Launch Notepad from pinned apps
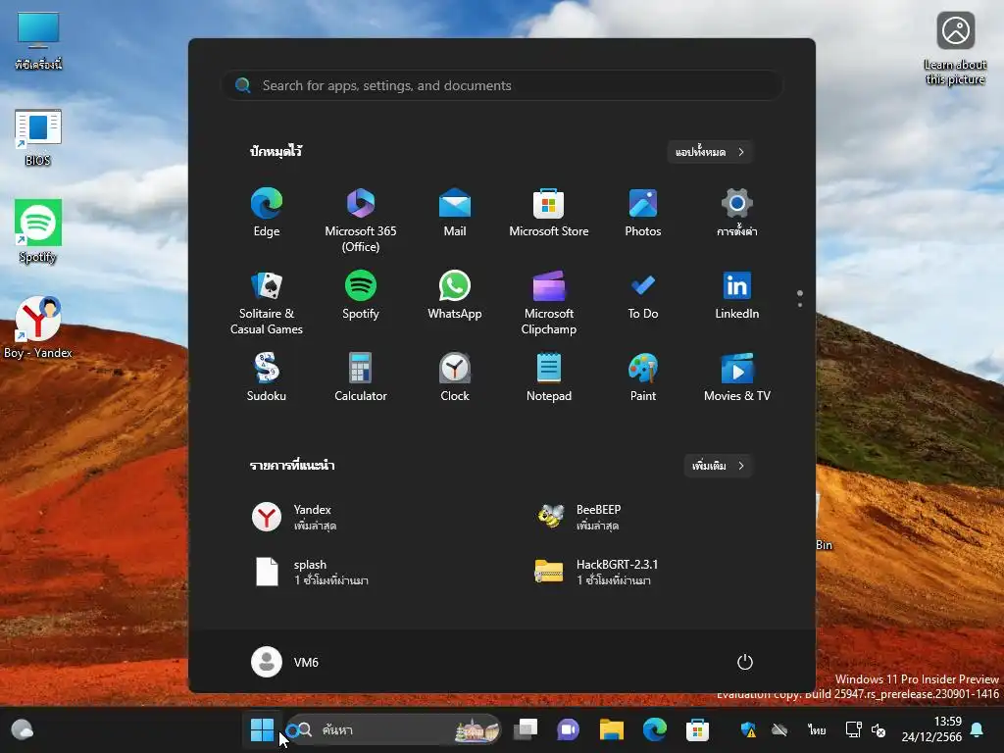This screenshot has height=753, width=1004. [x=549, y=377]
